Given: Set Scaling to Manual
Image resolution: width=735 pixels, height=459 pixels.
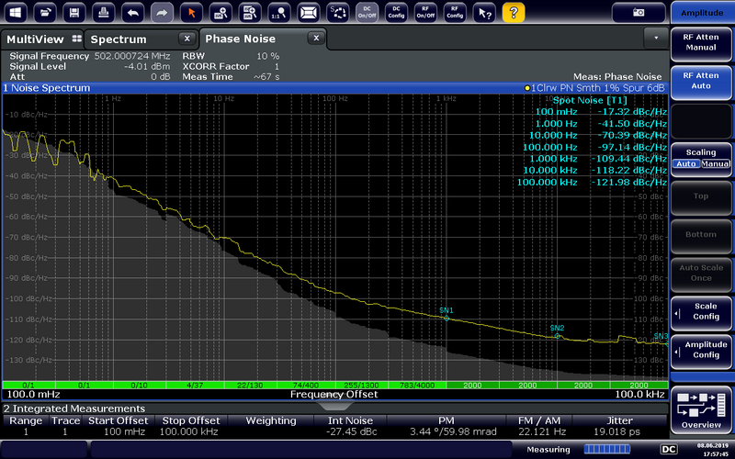Looking at the screenshot, I should (x=716, y=163).
